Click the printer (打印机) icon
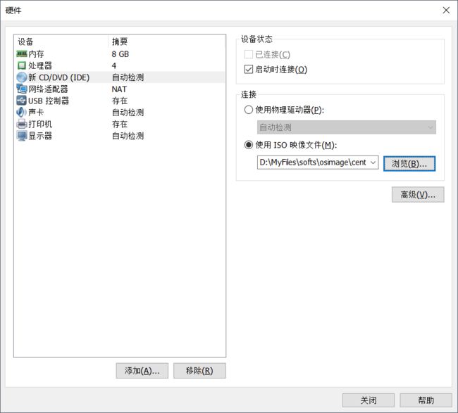 tap(22, 124)
